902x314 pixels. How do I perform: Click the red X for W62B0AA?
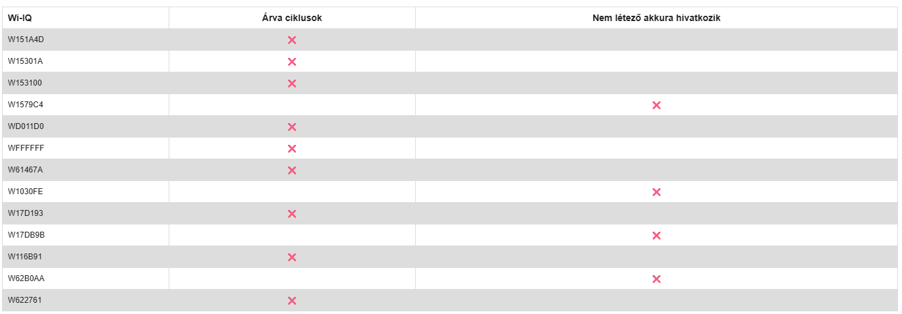pos(656,279)
